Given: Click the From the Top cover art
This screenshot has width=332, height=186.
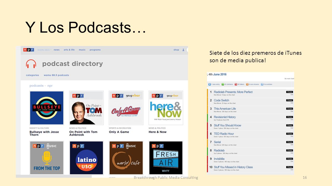Looking at the screenshot, I should click(x=47, y=158).
